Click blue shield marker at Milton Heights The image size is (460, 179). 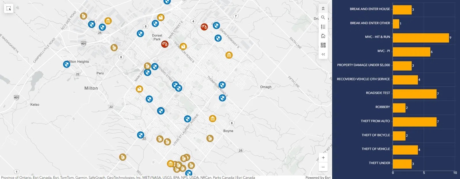point(67,64)
